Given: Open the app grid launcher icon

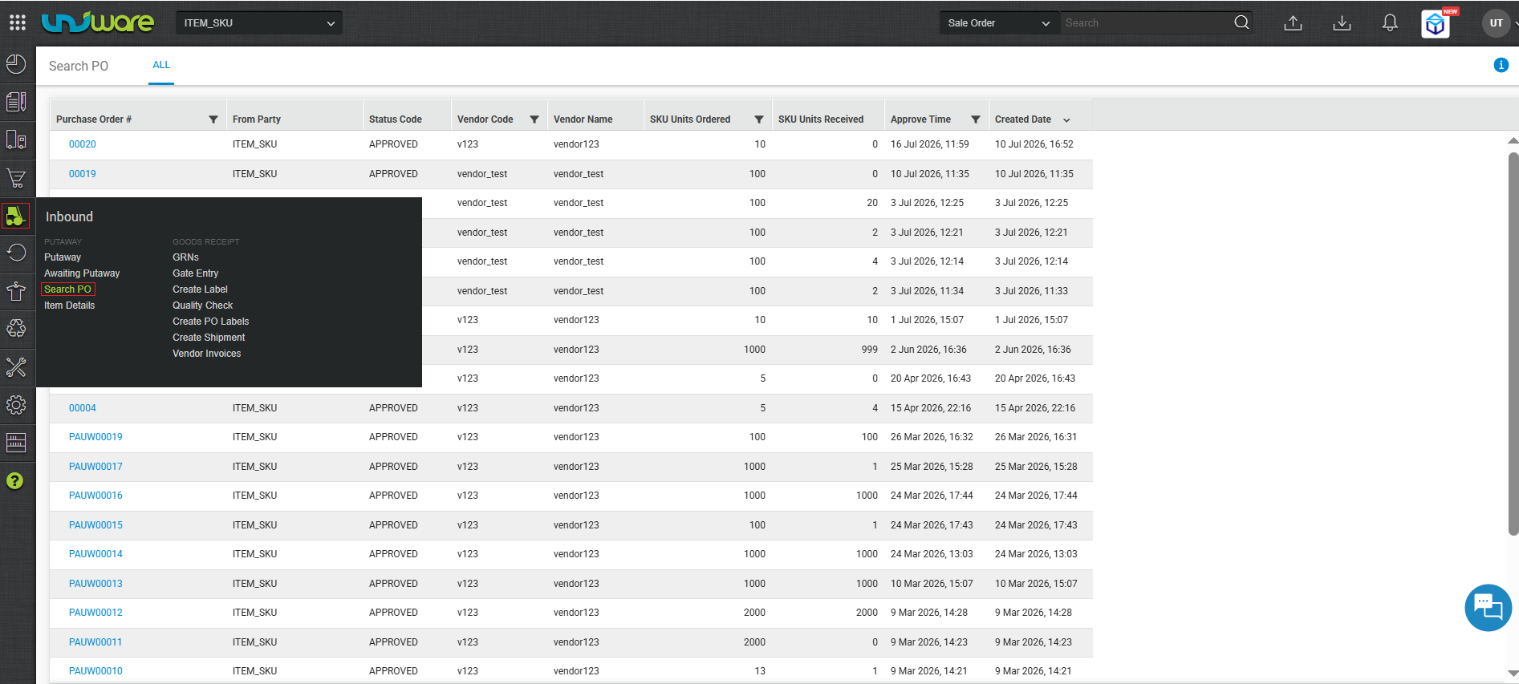Looking at the screenshot, I should pyautogui.click(x=18, y=22).
